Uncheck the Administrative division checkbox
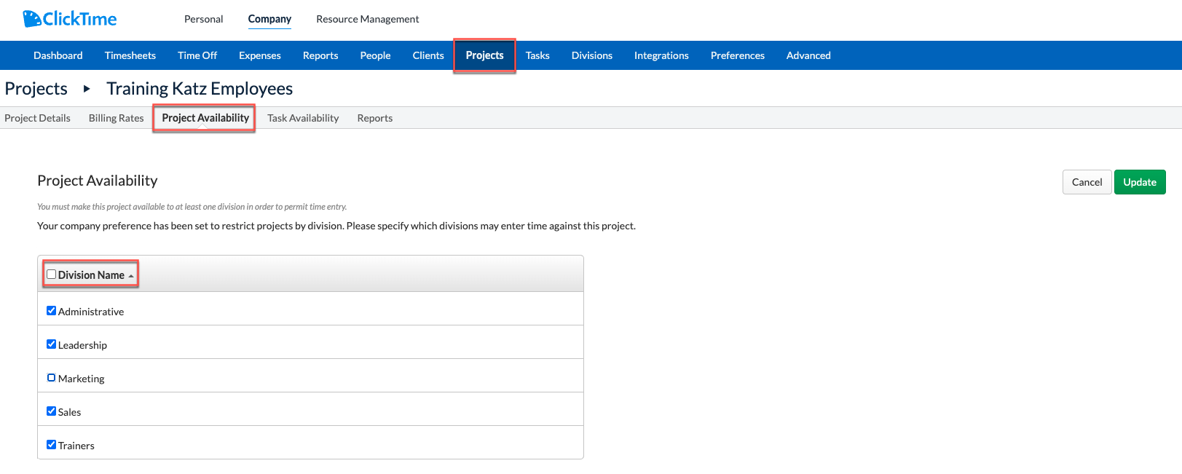This screenshot has height=474, width=1182. click(51, 311)
